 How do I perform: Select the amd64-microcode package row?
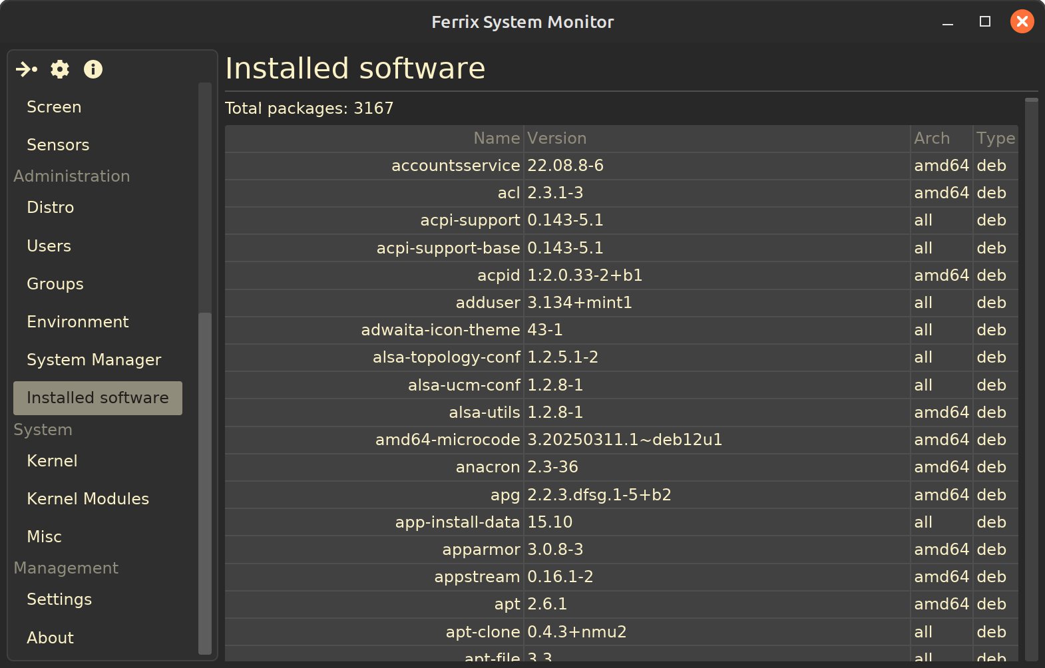(448, 440)
